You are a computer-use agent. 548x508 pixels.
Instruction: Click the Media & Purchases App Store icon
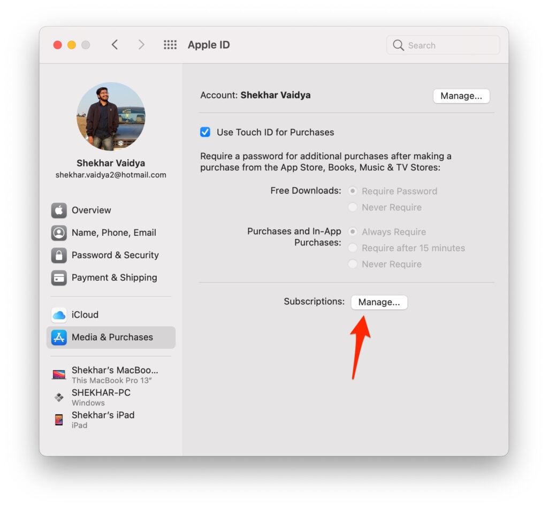coord(59,337)
